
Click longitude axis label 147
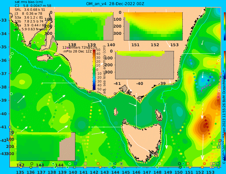click(x=147, y=172)
